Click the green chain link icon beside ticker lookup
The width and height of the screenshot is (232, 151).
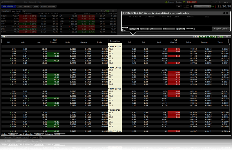212,6
